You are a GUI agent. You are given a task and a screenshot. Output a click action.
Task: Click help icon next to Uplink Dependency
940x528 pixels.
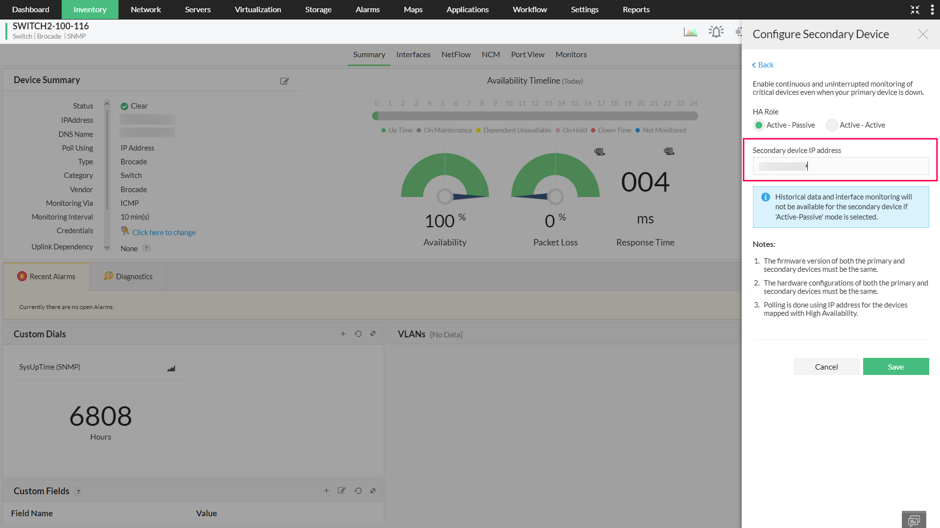point(146,248)
